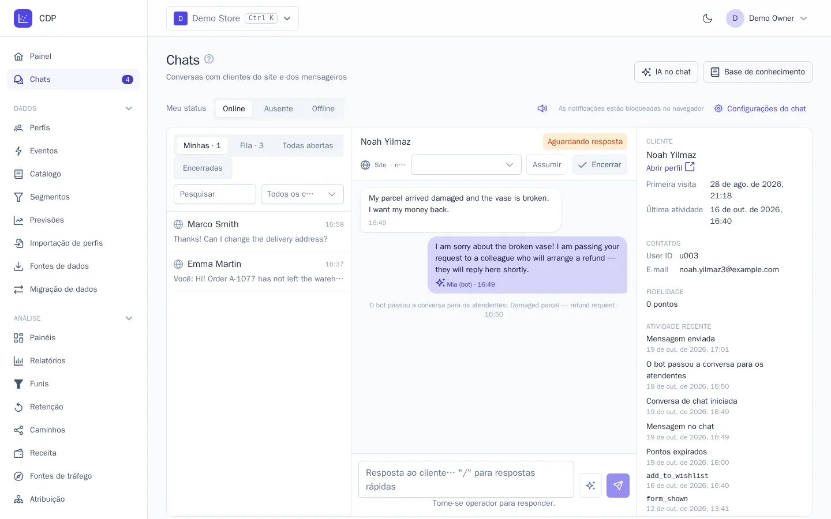Click the reply message text box
The height and width of the screenshot is (519, 831).
click(466, 479)
